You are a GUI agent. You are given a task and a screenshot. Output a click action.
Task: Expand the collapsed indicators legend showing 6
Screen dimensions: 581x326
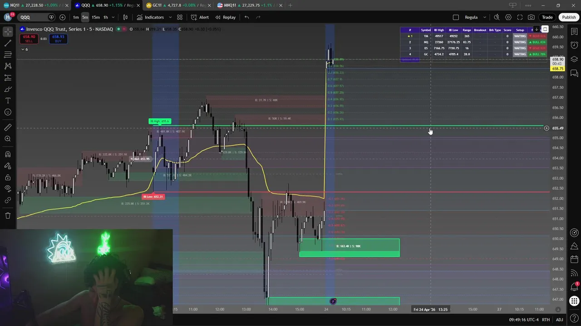24,49
